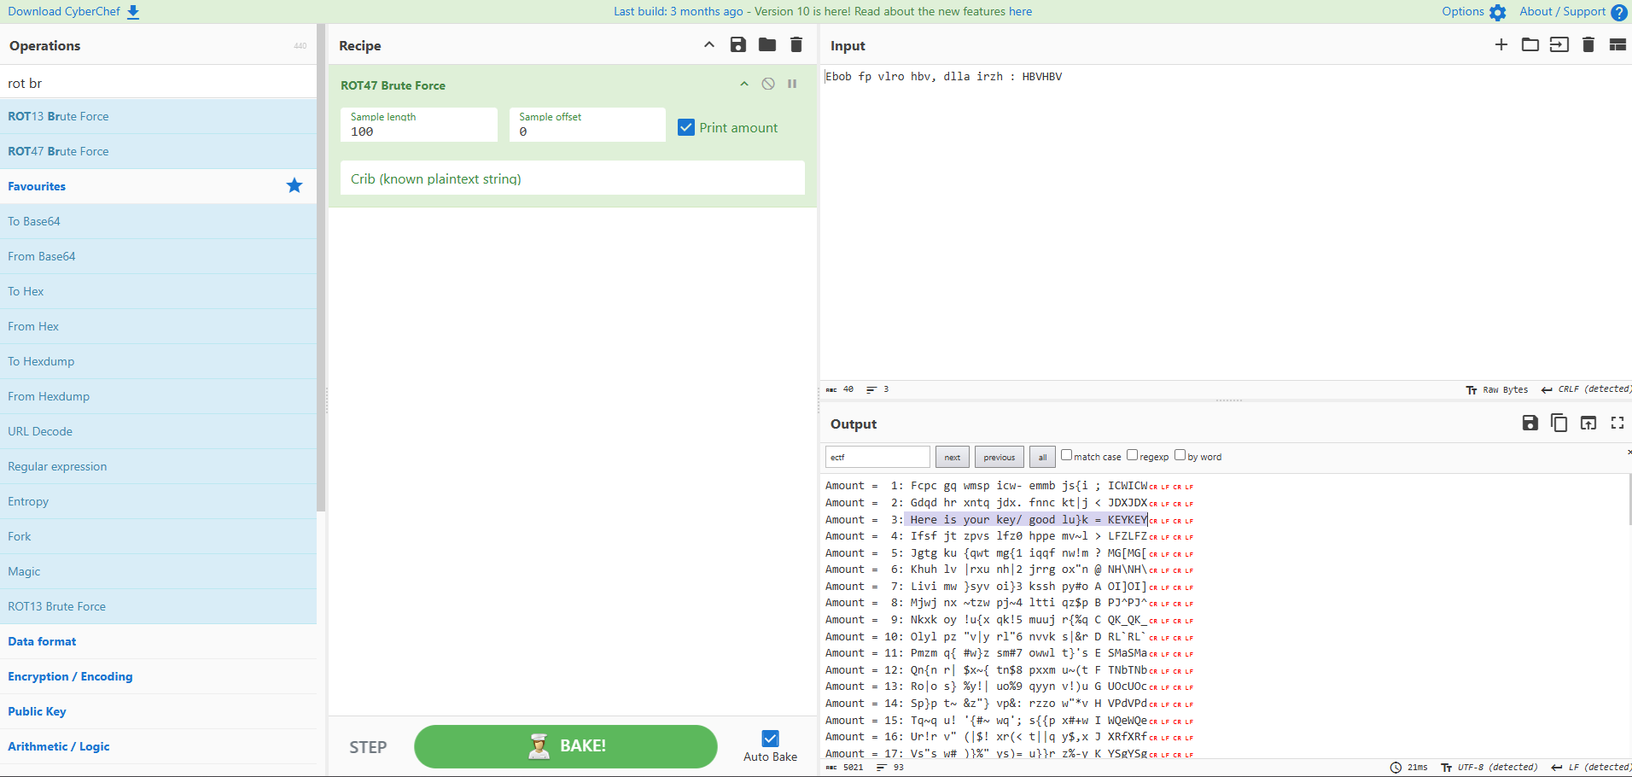1632x777 pixels.
Task: Click the input text 'Ebob fp vlro hbv'
Action: point(877,76)
